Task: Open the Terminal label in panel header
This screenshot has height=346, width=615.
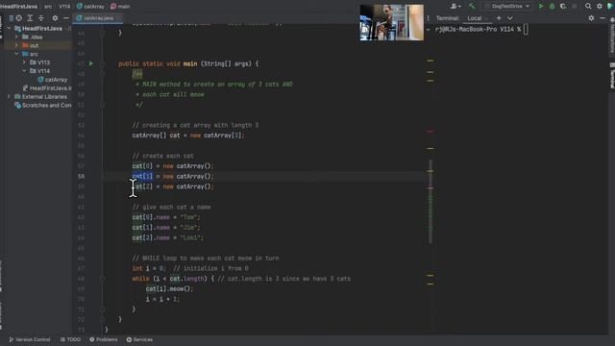Action: click(448, 18)
